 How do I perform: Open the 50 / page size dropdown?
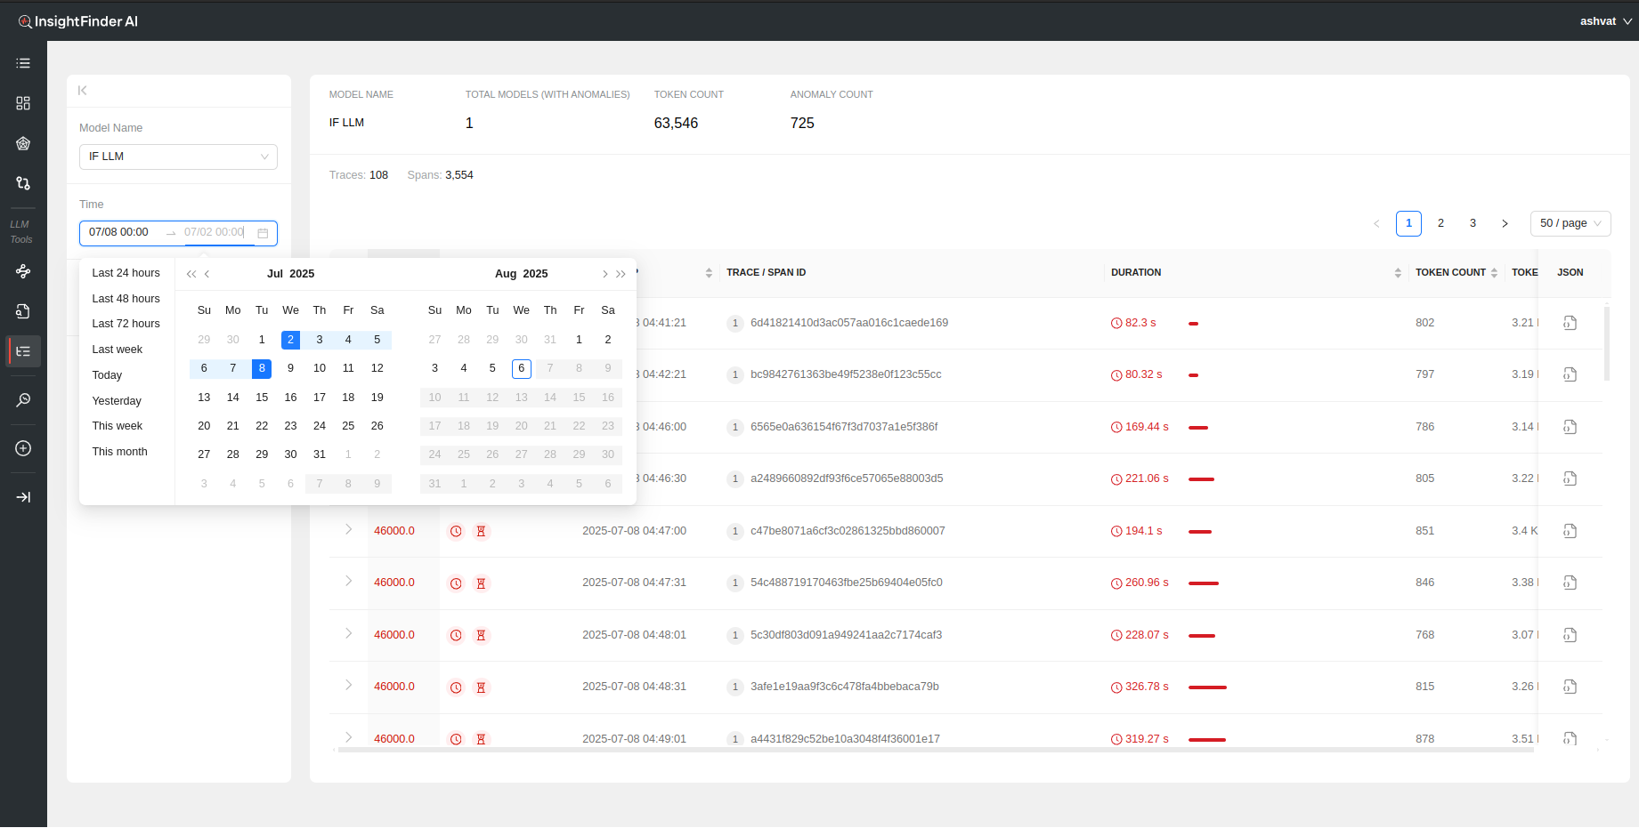tap(1570, 223)
